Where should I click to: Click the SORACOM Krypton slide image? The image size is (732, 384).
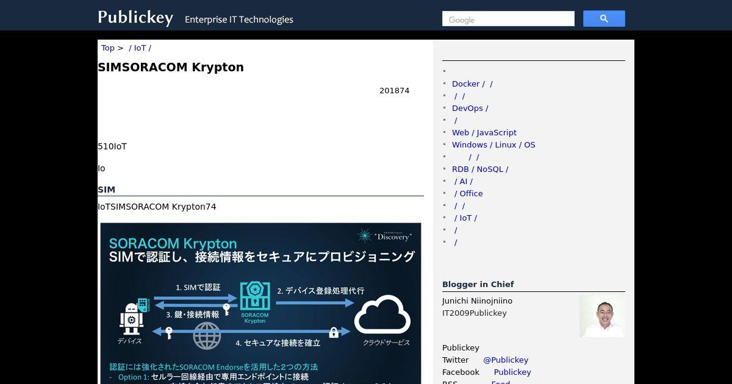(260, 303)
